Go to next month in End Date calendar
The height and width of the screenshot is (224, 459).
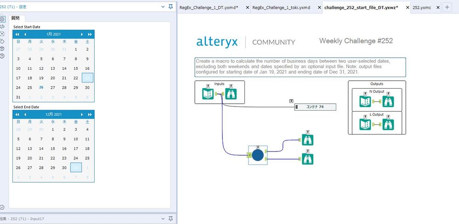[x=82, y=114]
